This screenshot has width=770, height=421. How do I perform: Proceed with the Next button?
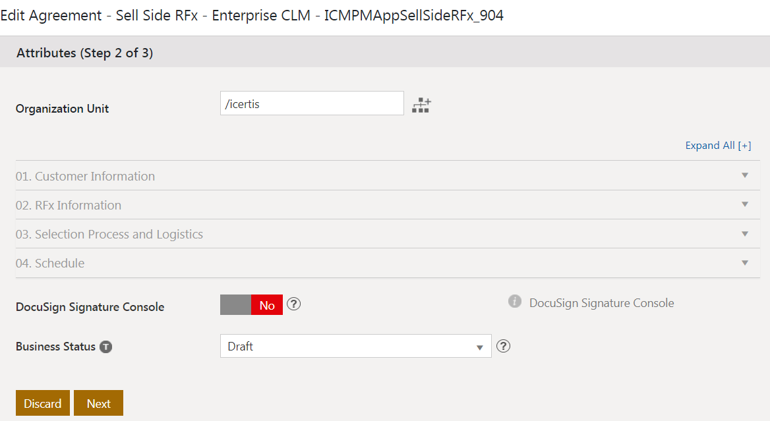98,403
